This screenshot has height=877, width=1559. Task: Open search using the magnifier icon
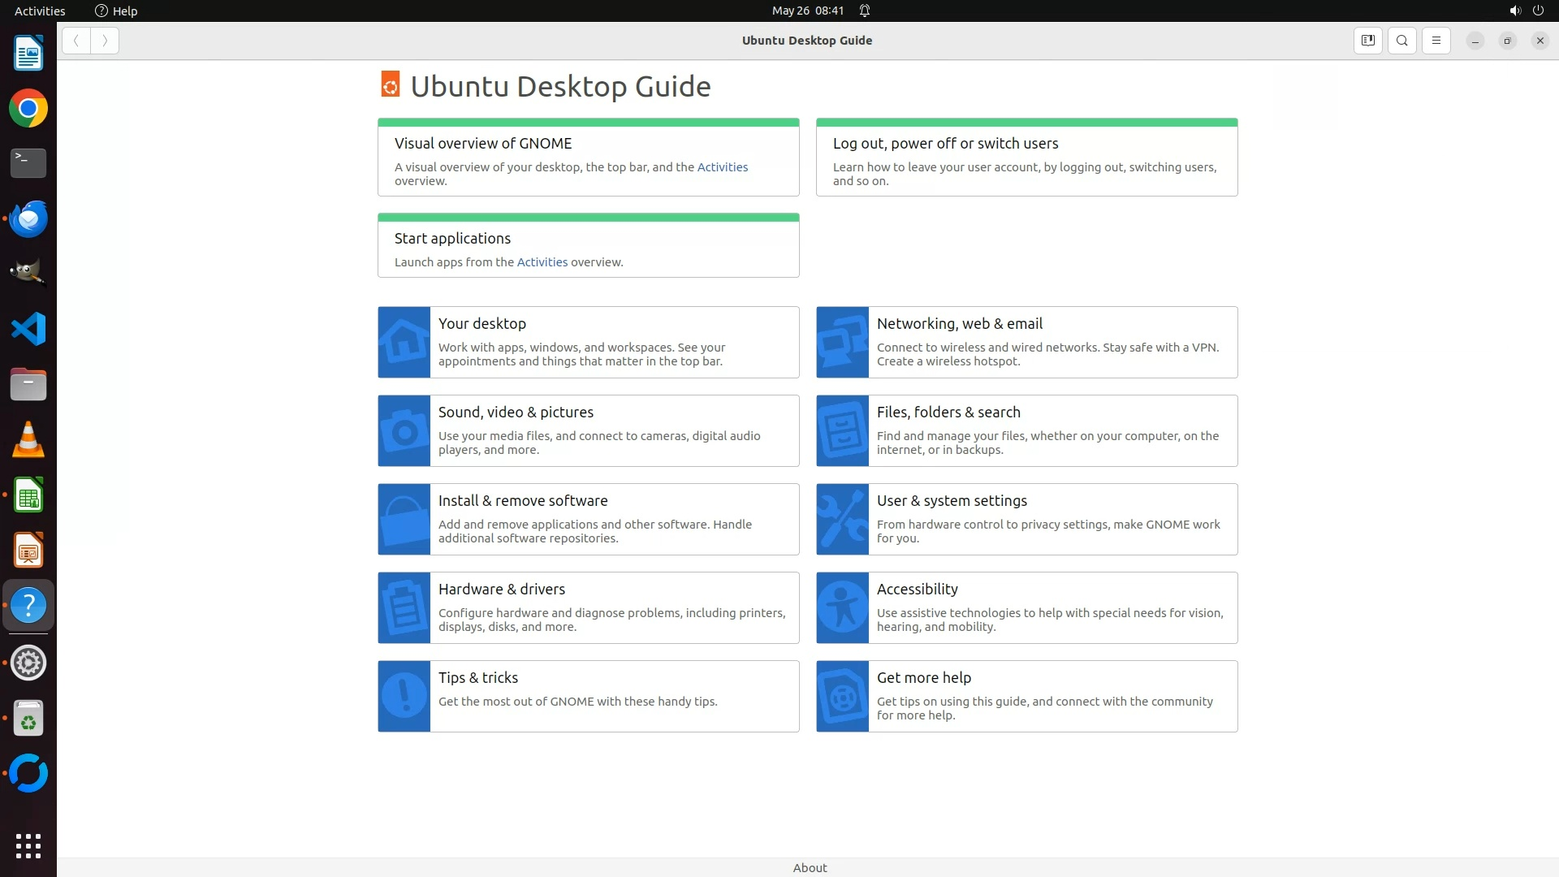[1402, 41]
